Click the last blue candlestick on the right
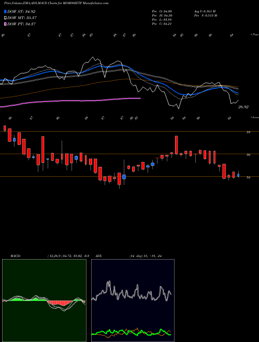Screen dimensions: 259x342 click(x=238, y=175)
